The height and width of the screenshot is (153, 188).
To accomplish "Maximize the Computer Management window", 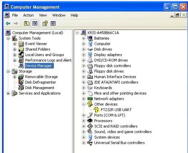I will pyautogui.click(x=175, y=7).
